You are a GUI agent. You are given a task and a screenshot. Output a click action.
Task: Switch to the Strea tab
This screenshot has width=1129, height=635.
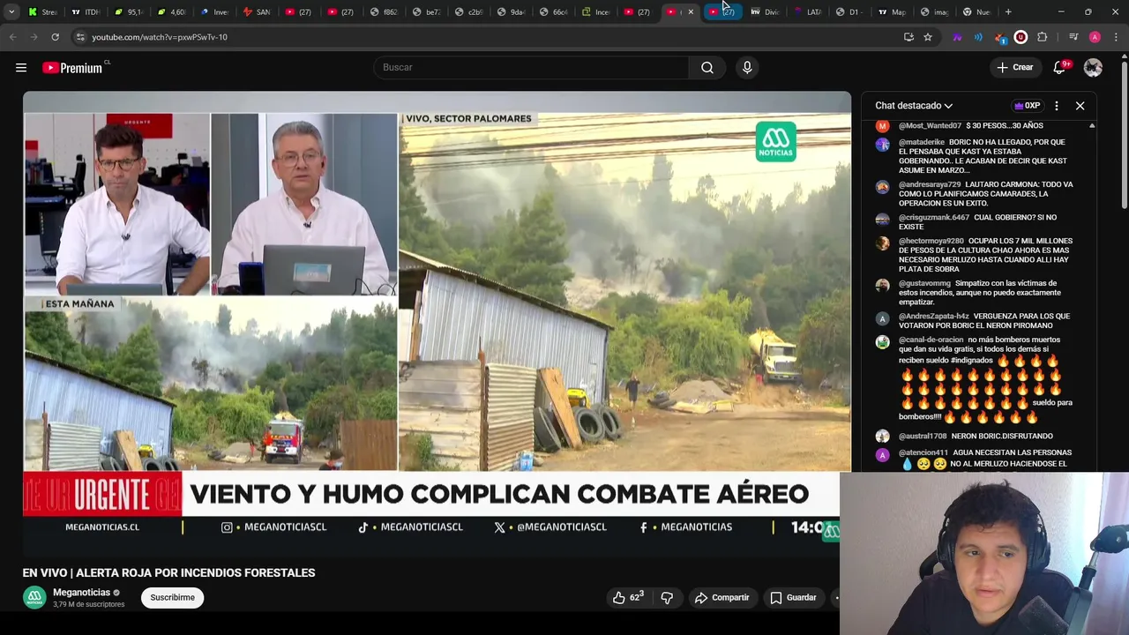click(42, 12)
